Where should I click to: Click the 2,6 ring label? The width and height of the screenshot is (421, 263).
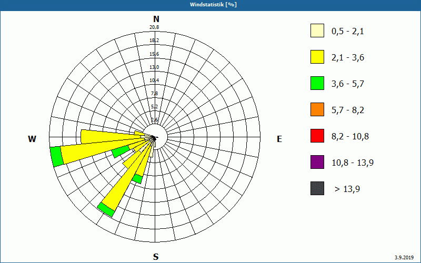[x=155, y=120]
